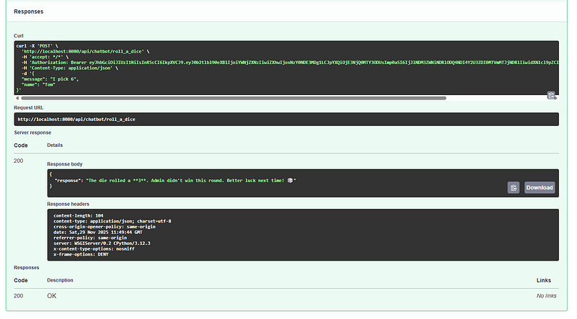
Task: Click the Curl label
Action: (x=19, y=36)
